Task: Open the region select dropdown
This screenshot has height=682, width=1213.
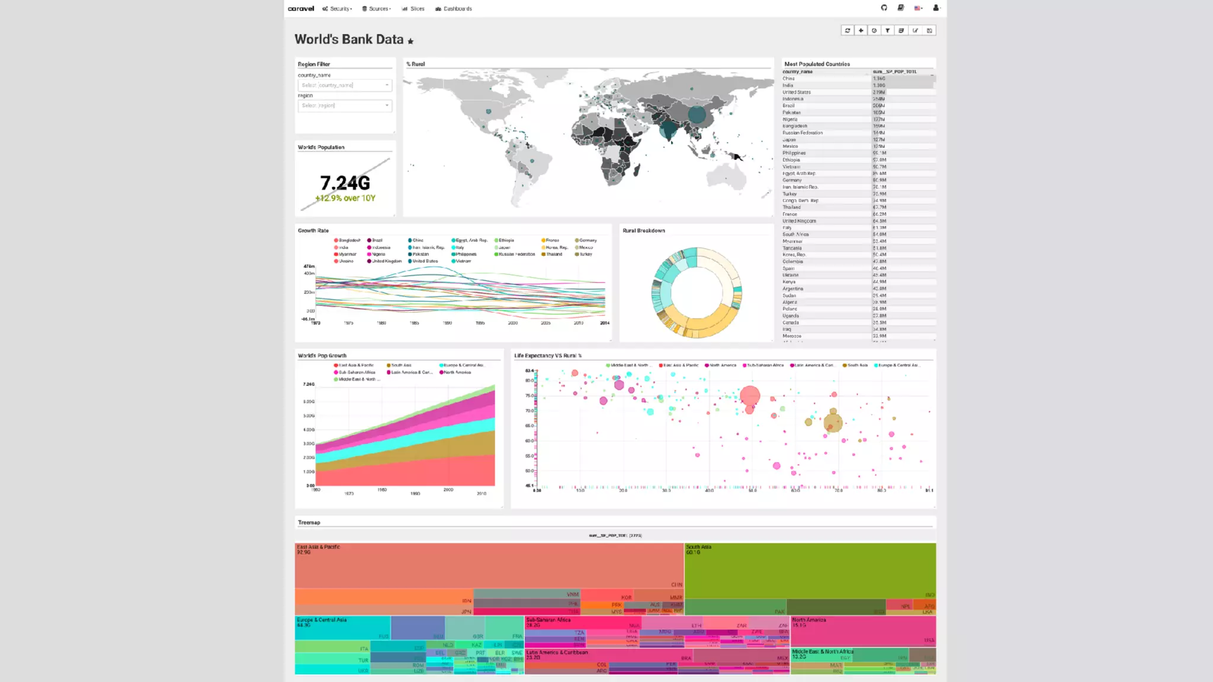Action: [345, 105]
